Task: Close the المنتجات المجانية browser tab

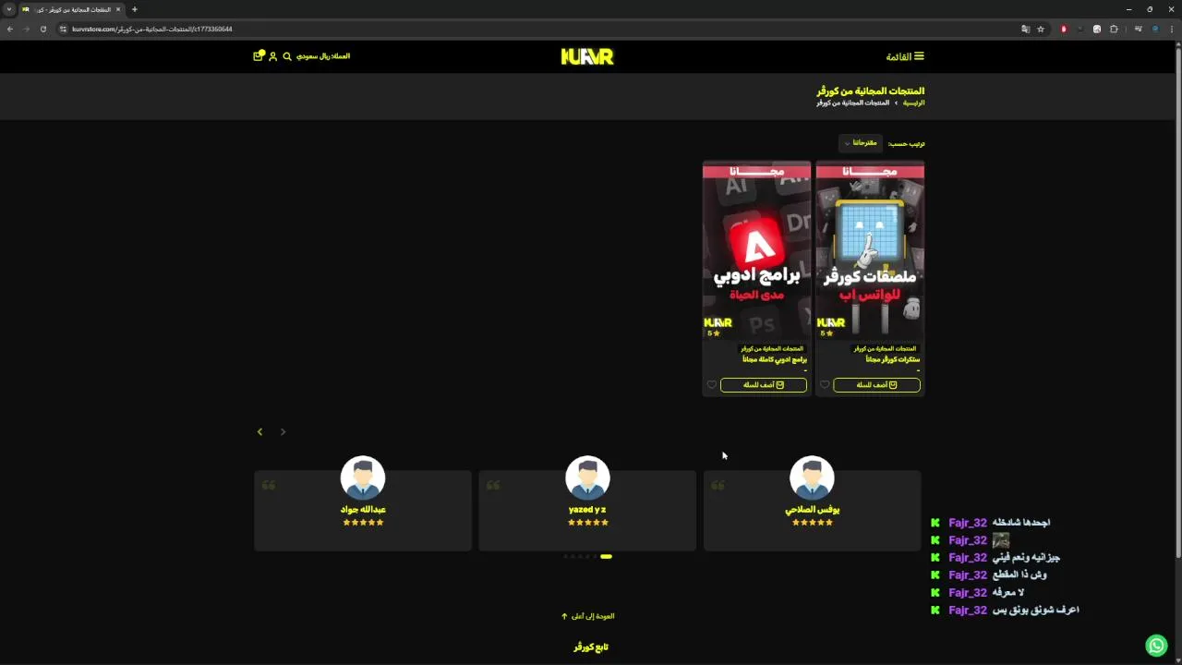Action: (118, 9)
